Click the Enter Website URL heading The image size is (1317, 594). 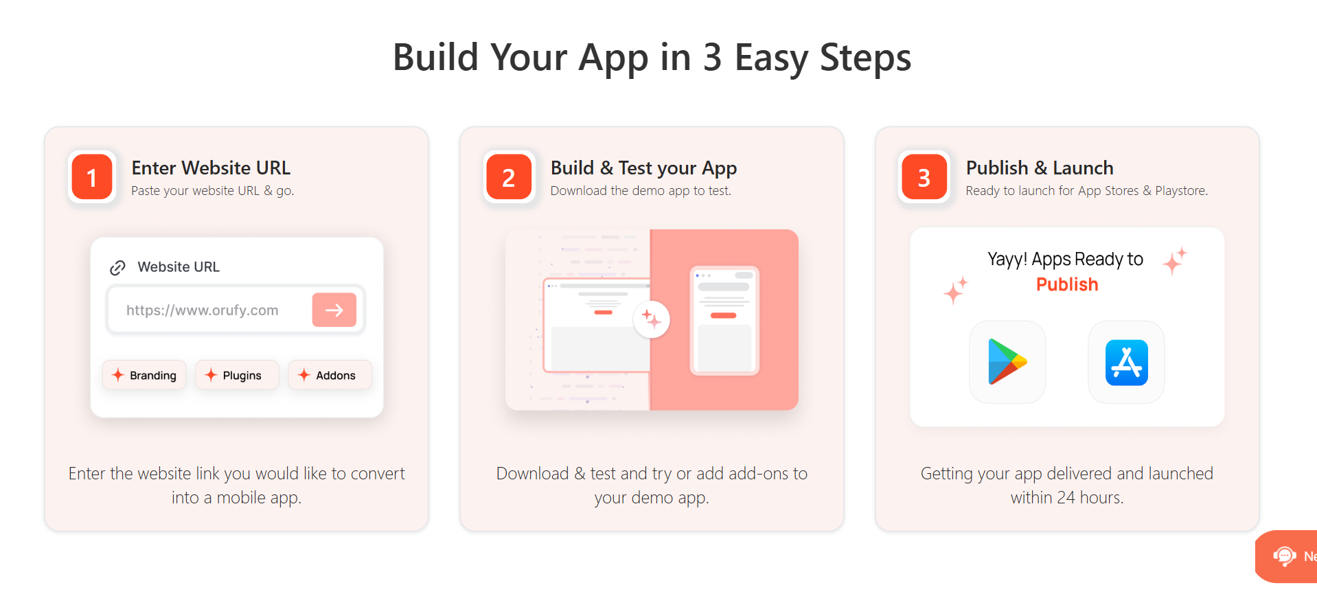coord(211,168)
